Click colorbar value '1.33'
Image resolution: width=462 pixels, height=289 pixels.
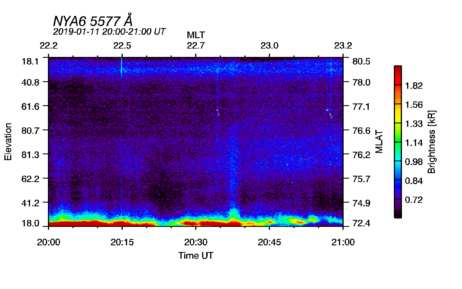tap(414, 124)
